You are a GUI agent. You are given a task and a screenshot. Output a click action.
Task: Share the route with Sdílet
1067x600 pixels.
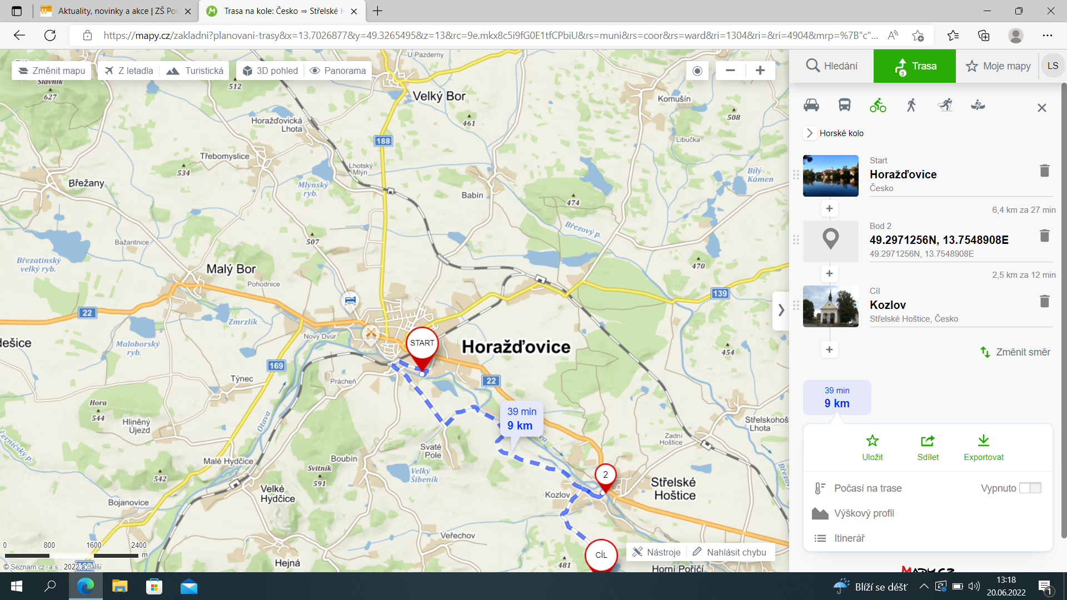(928, 448)
